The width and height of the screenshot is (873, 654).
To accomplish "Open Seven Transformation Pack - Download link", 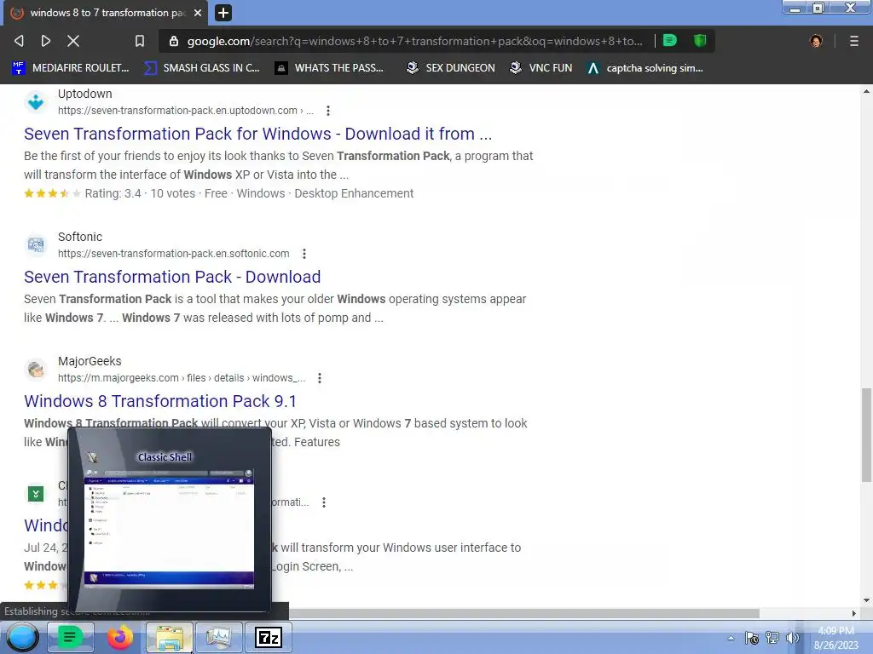I will coord(172,277).
